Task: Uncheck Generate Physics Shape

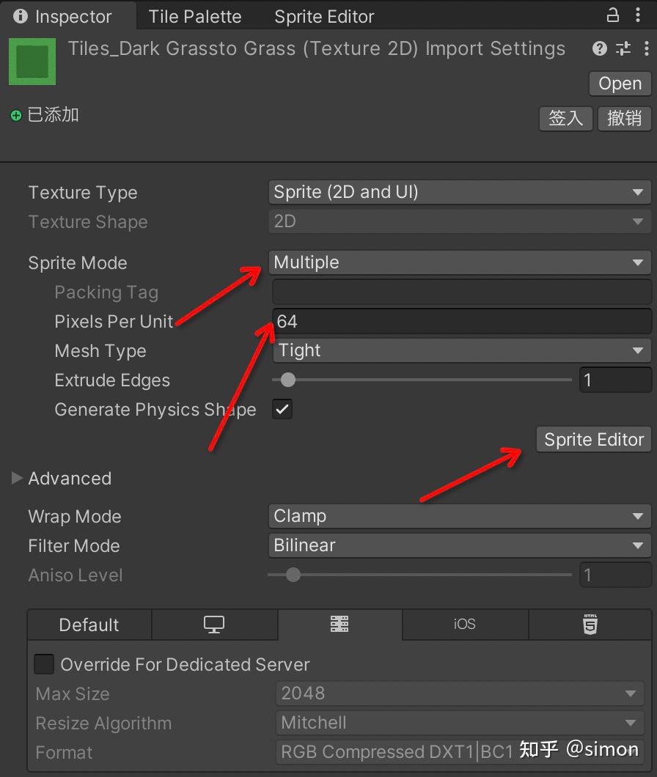Action: (282, 409)
